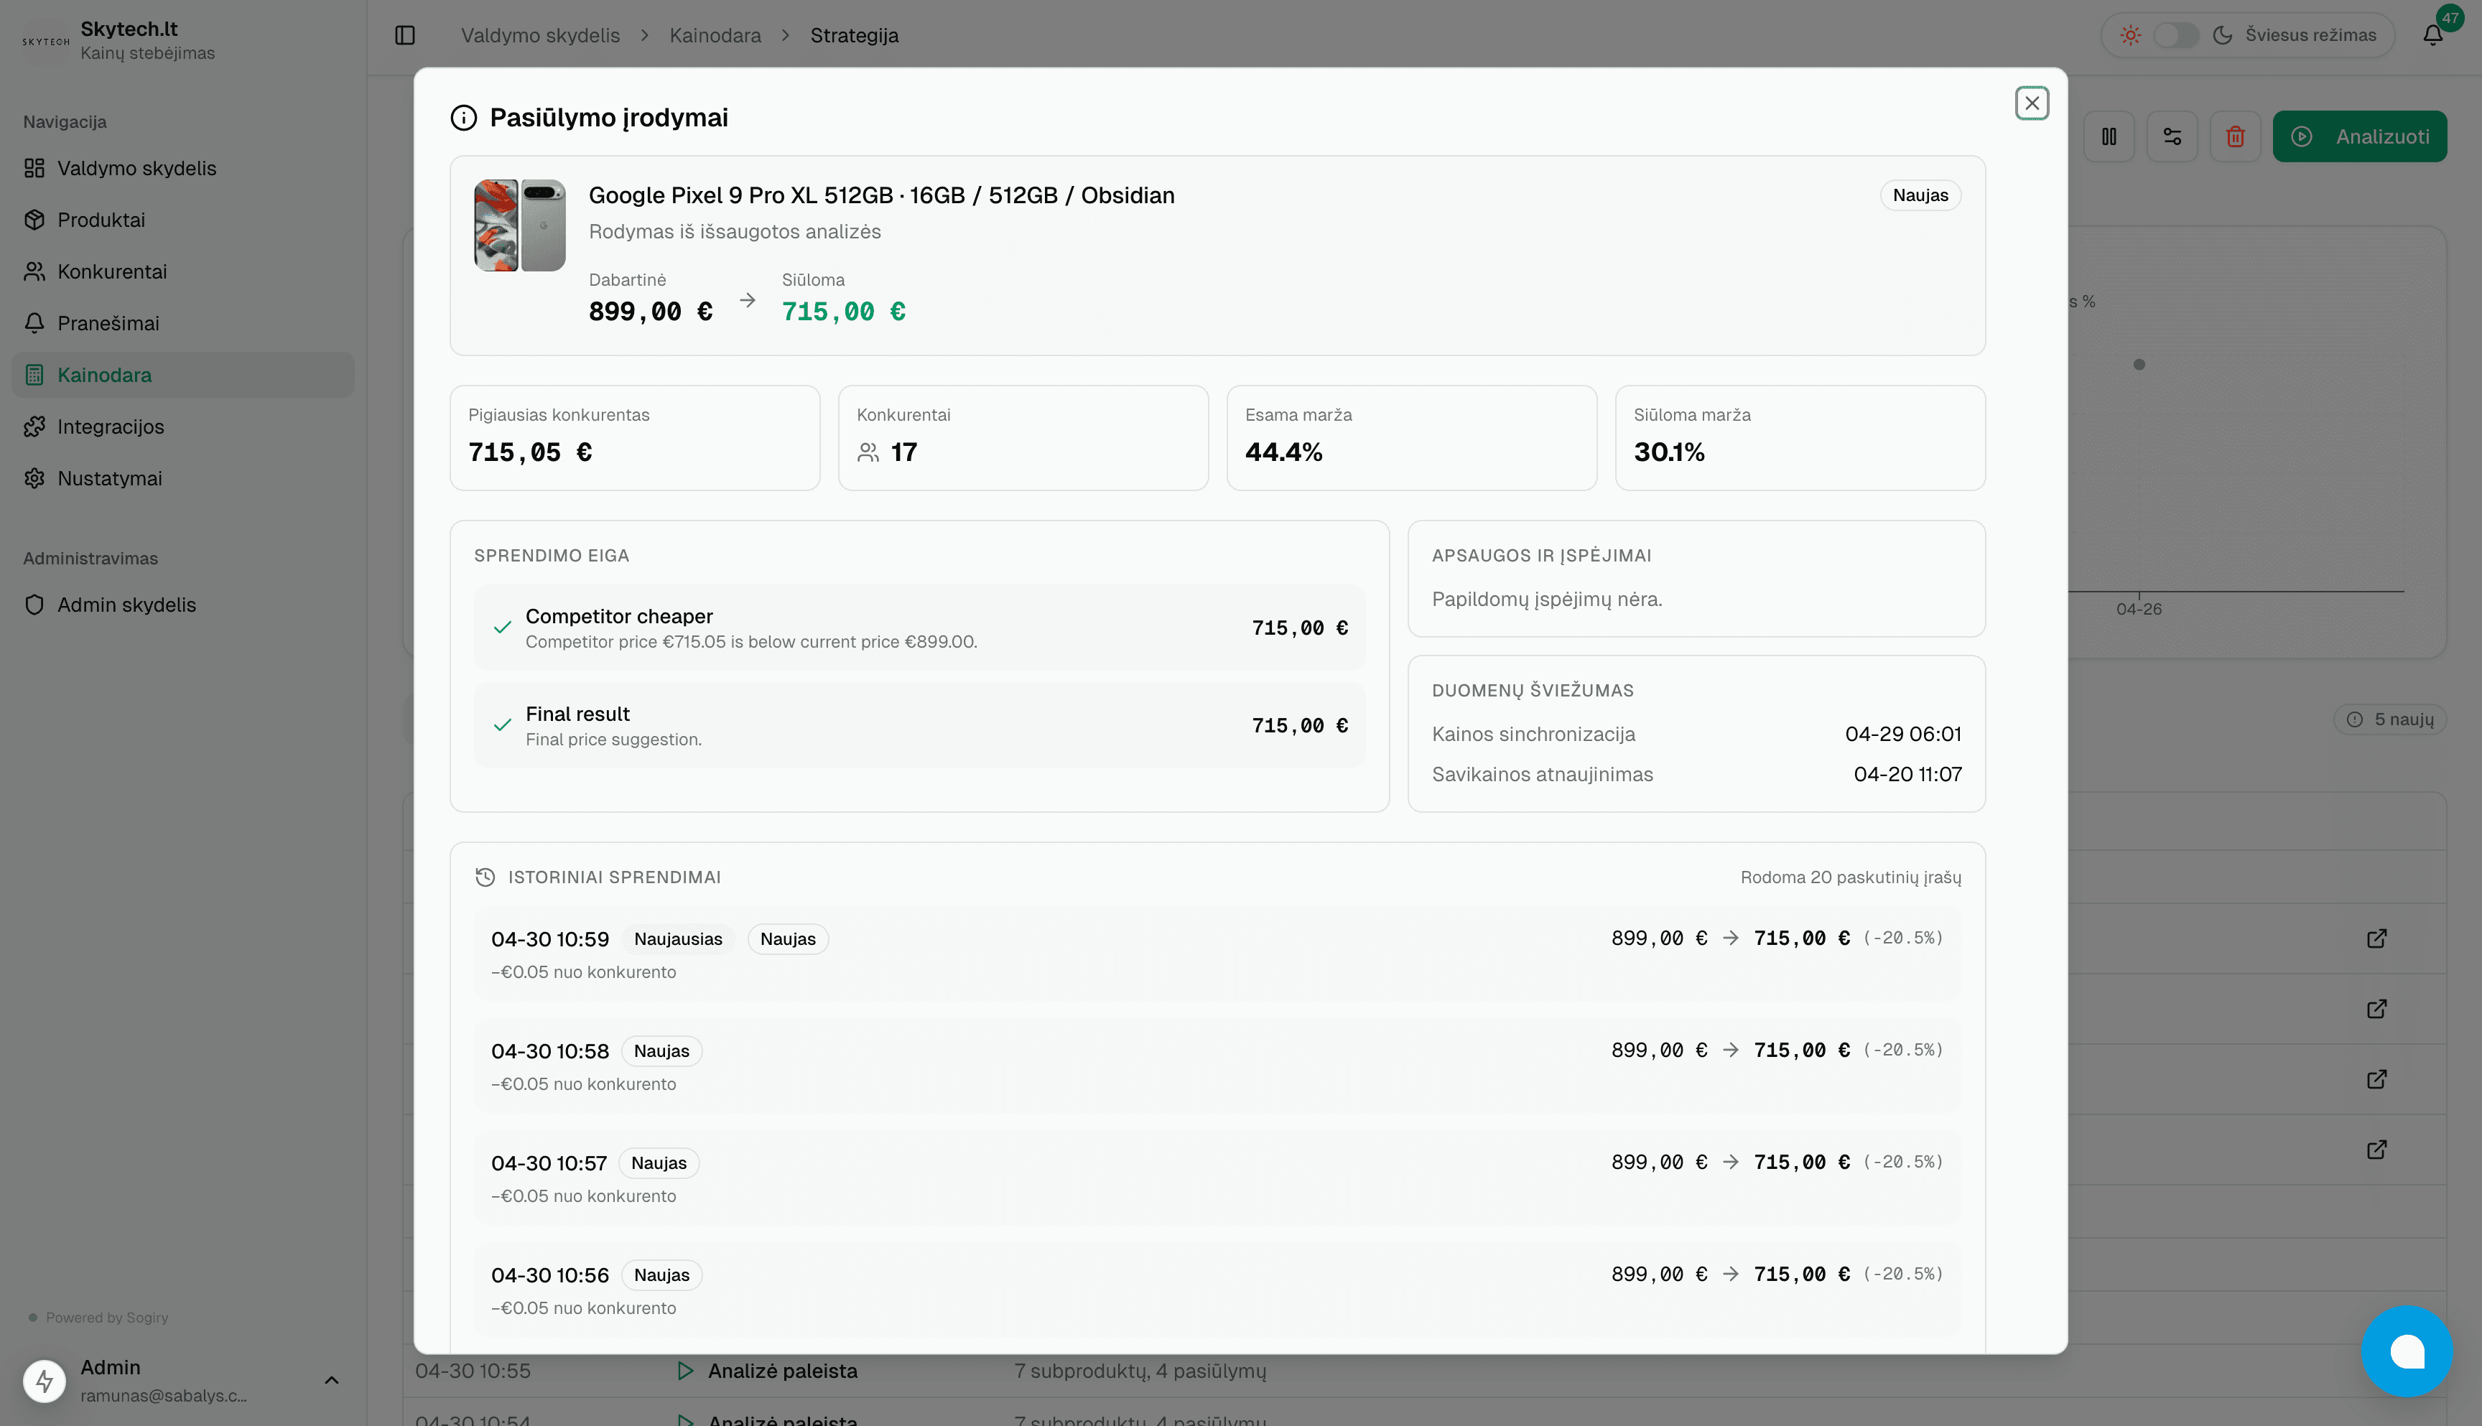The image size is (2482, 1426).
Task: Open strategy settings sliders icon
Action: click(2172, 136)
